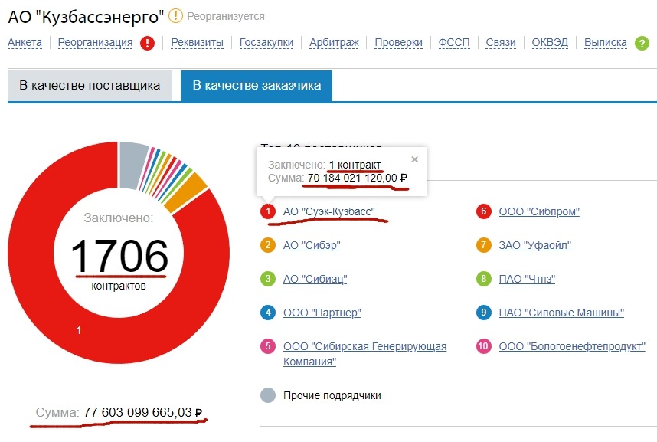Select 'В качестве заказчика' tab
Image resolution: width=657 pixels, height=442 pixels.
pyautogui.click(x=257, y=86)
